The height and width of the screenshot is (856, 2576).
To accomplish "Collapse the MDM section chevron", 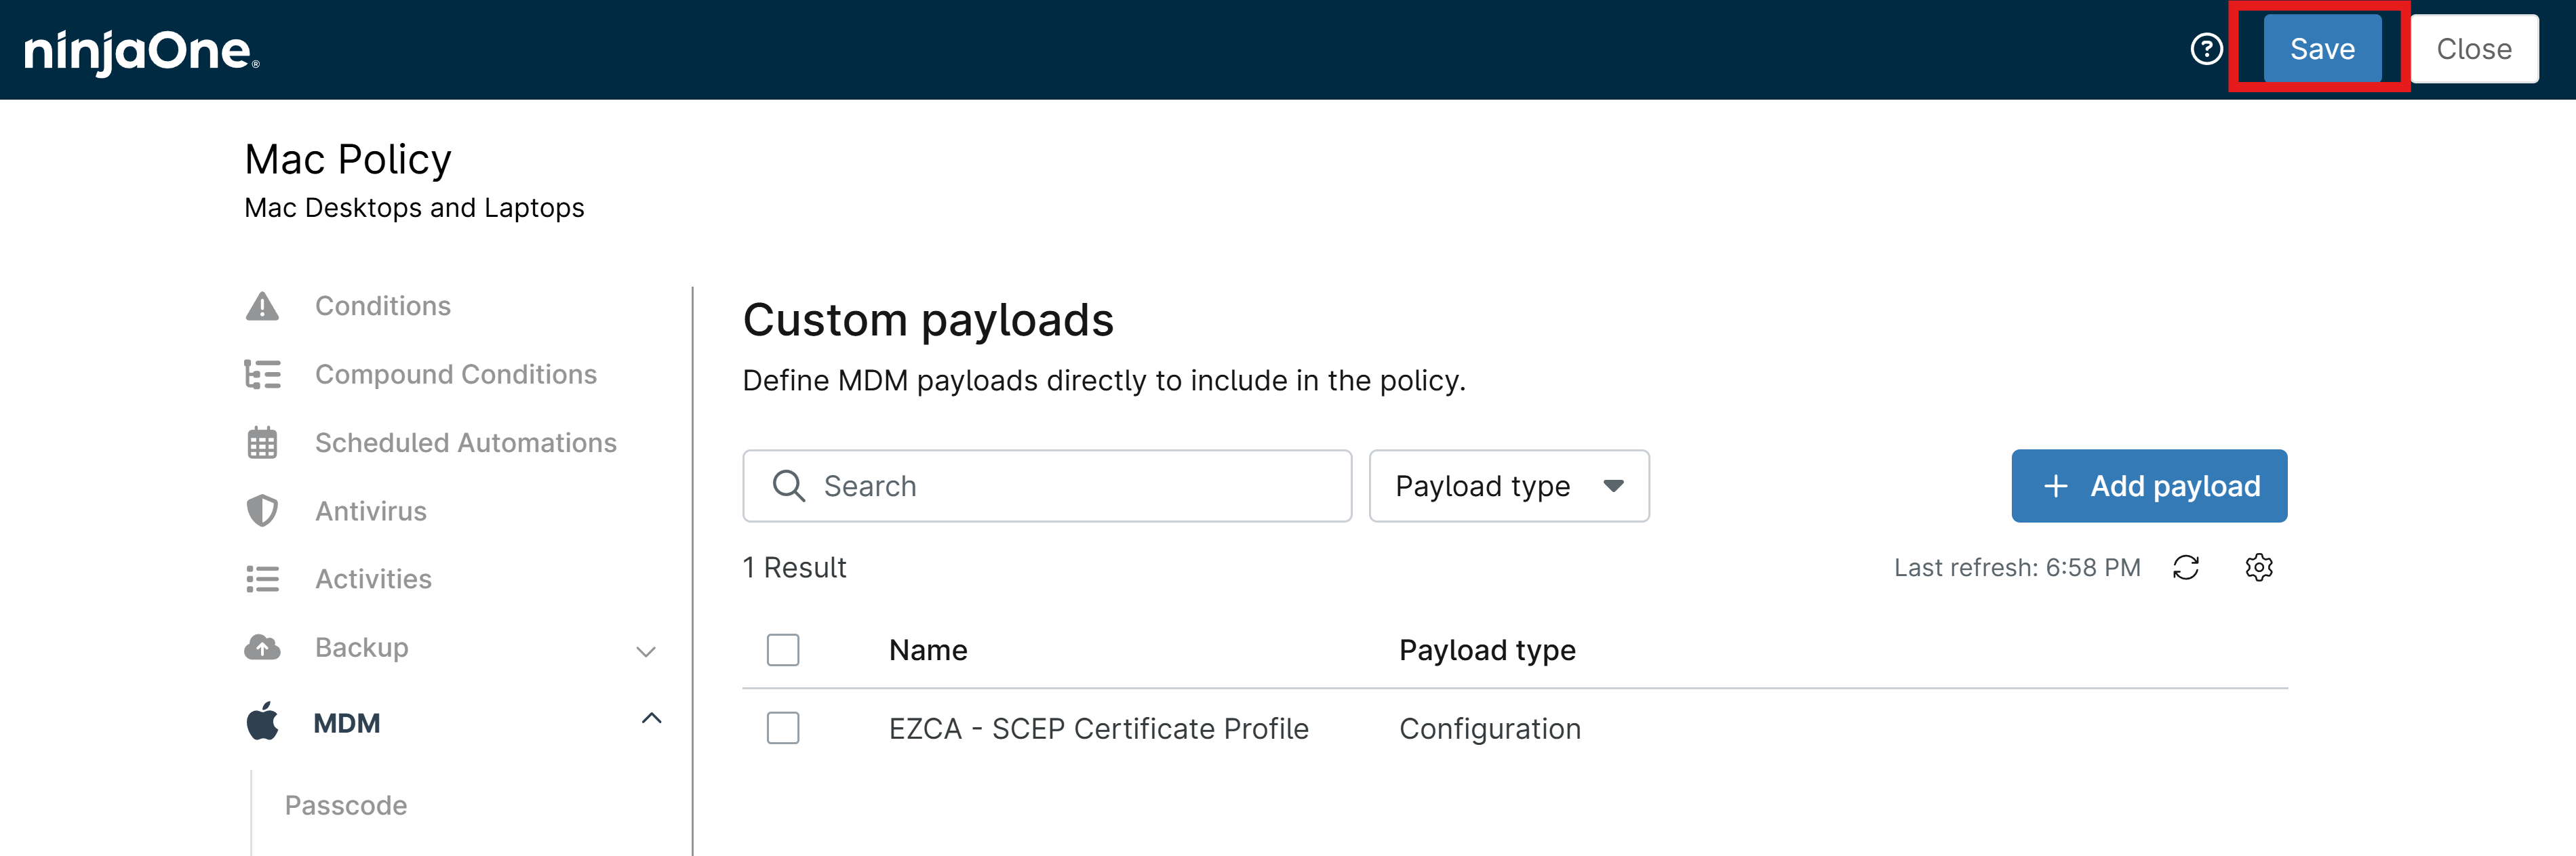I will coord(651,718).
